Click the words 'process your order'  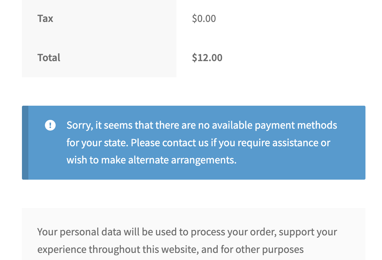[234, 232]
